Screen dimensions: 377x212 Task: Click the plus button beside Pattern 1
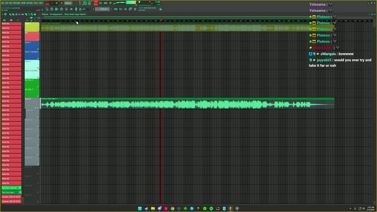[x=111, y=9]
